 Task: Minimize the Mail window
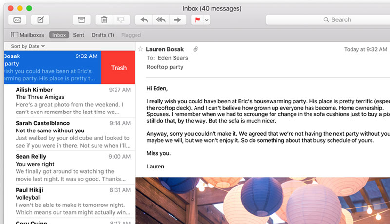pos(20,8)
